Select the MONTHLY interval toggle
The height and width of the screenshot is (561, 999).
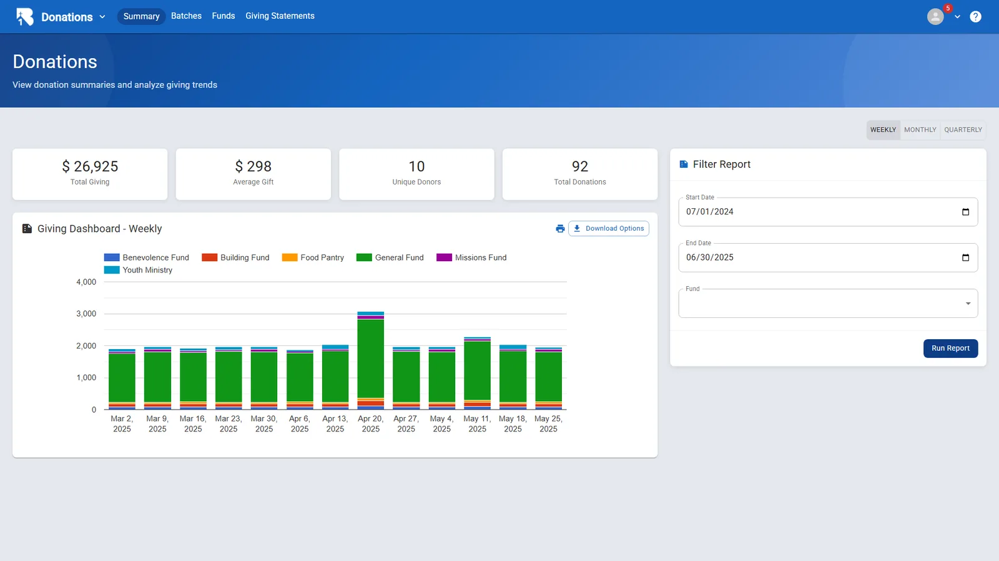coord(920,130)
